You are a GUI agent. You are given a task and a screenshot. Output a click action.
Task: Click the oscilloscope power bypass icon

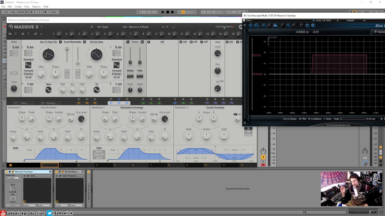point(251,26)
